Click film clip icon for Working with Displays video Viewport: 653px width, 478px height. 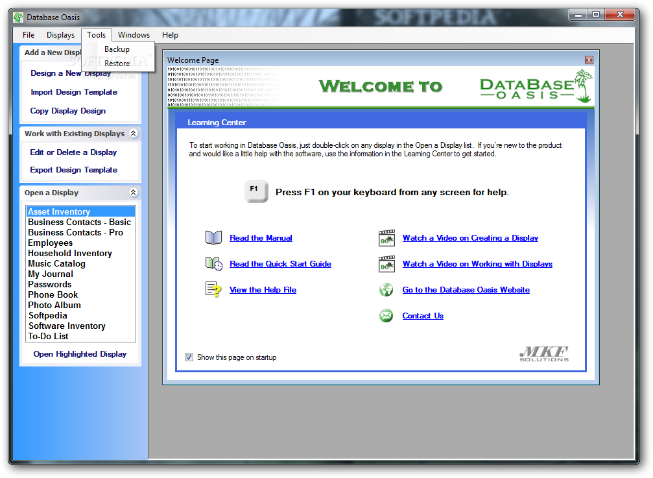coord(386,263)
